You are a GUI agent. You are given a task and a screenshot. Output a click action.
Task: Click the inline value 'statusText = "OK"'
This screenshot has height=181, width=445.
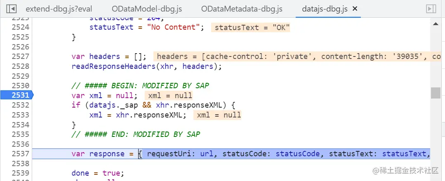251,28
